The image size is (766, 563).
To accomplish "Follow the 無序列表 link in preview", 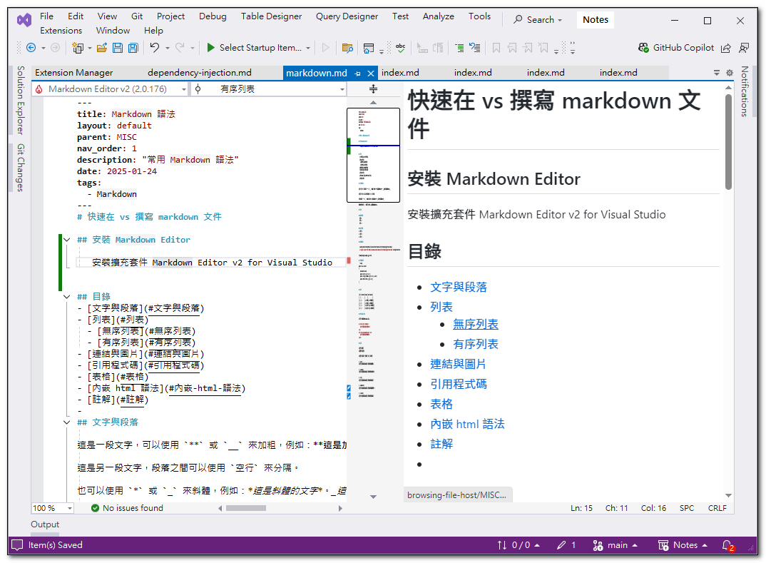I will click(475, 325).
